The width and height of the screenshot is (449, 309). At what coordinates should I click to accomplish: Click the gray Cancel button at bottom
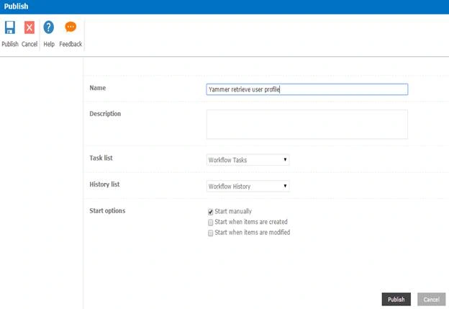coord(431,300)
